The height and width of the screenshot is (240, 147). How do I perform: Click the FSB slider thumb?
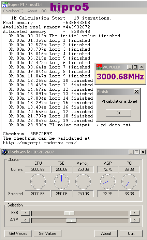click(x=69, y=213)
